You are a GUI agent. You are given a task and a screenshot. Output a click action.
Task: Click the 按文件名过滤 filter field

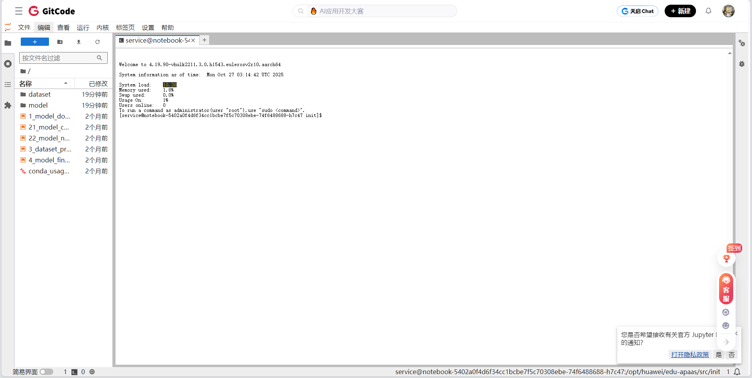(x=63, y=58)
